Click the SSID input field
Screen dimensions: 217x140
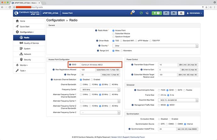click(100, 65)
